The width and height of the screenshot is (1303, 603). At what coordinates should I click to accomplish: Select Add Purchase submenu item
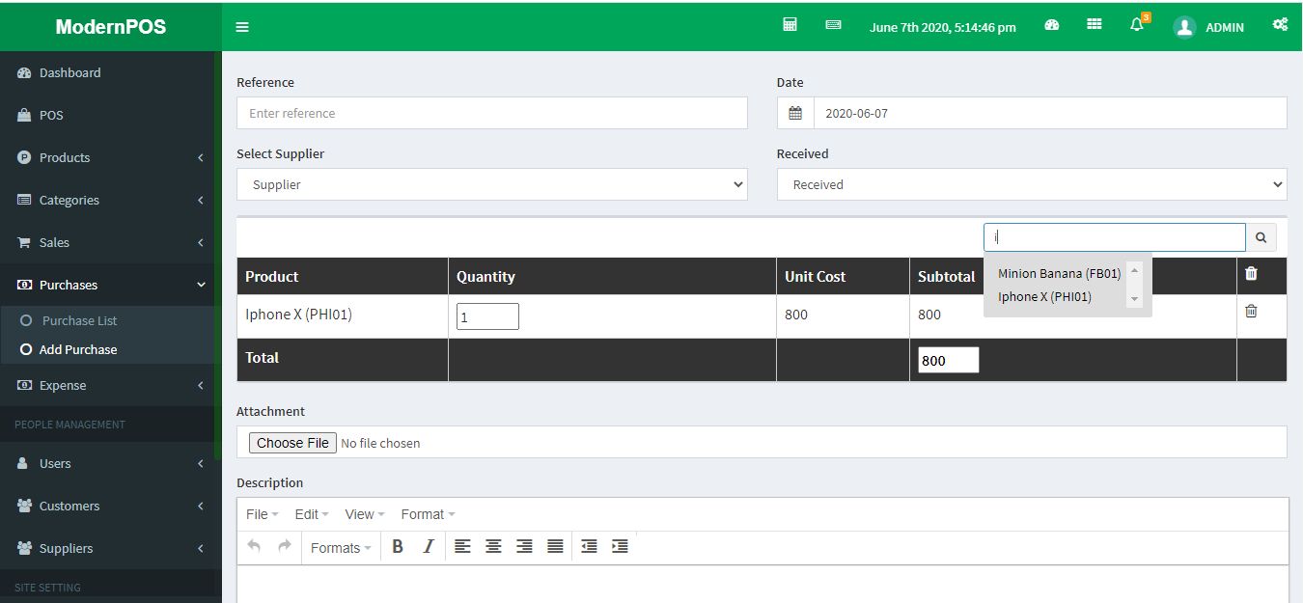click(78, 349)
